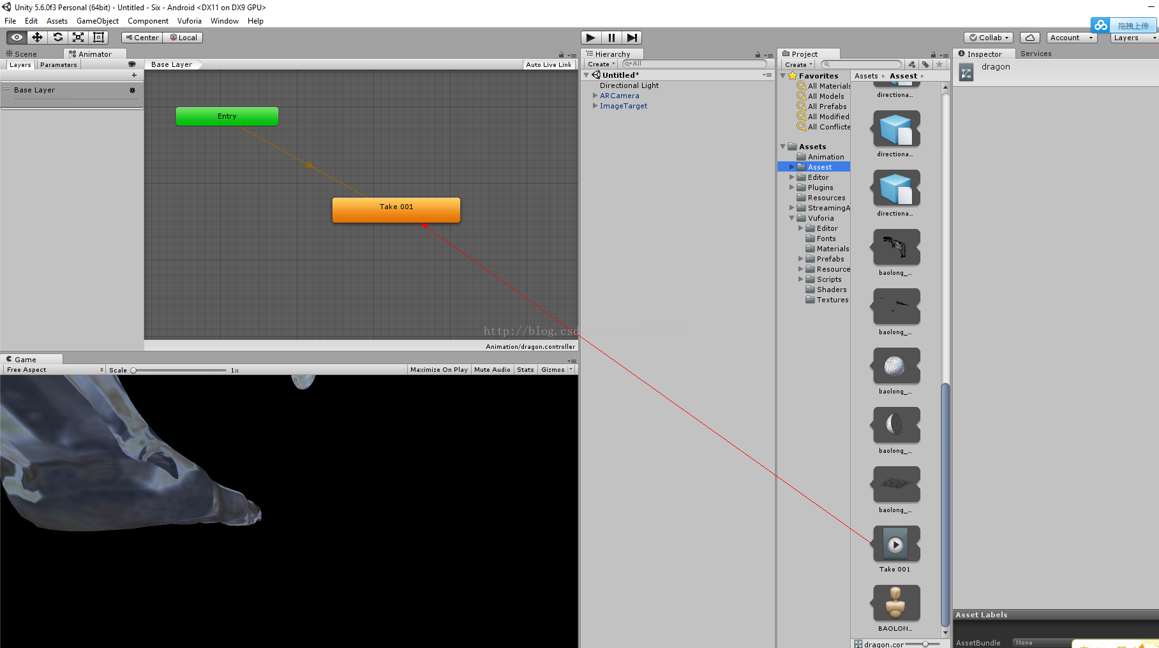The width and height of the screenshot is (1159, 648).
Task: Toggle Game view Stats
Action: [525, 370]
